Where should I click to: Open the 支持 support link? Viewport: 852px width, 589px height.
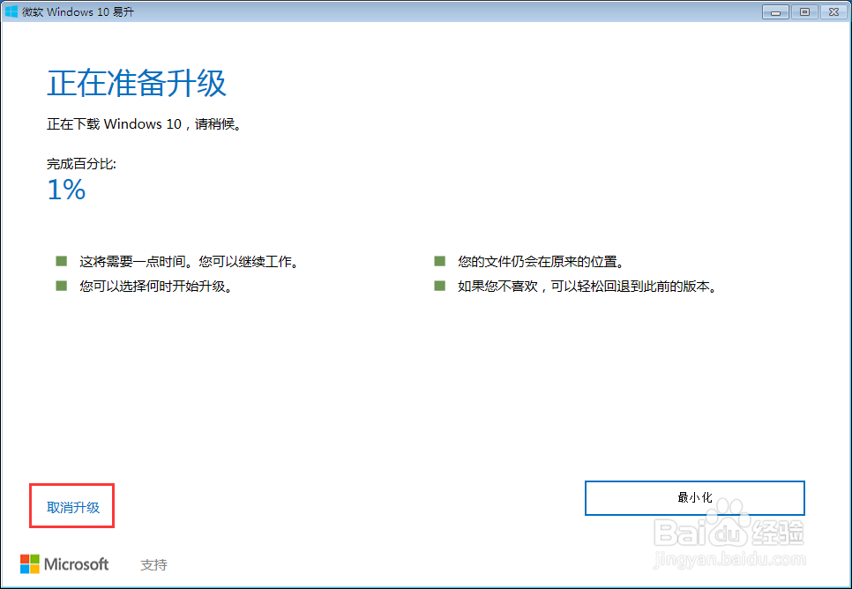coord(154,564)
